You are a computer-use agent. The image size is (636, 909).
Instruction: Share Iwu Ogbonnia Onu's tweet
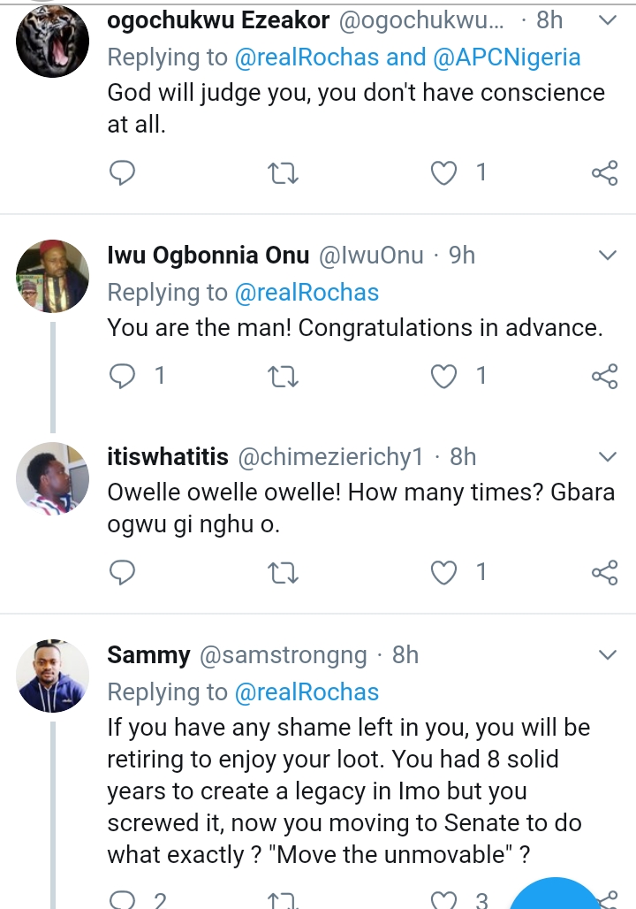[x=604, y=377]
